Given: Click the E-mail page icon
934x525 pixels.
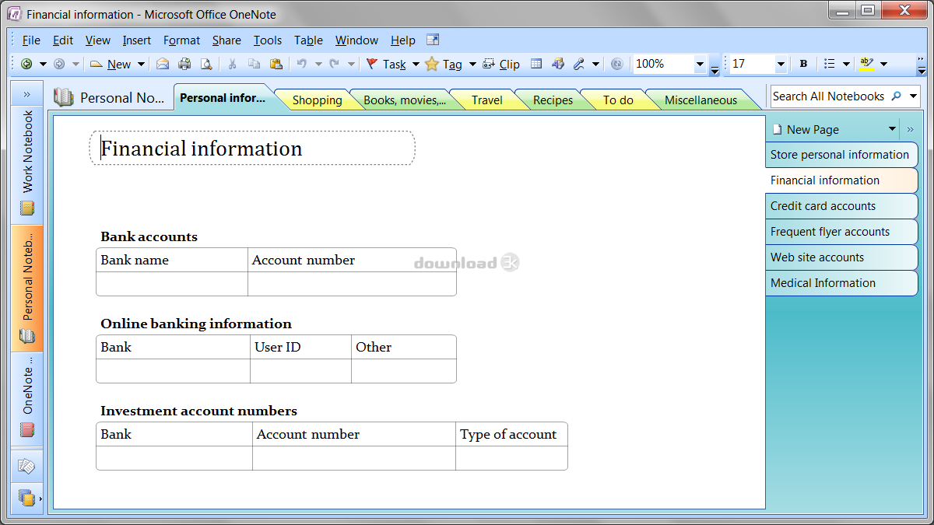Looking at the screenshot, I should coord(163,65).
